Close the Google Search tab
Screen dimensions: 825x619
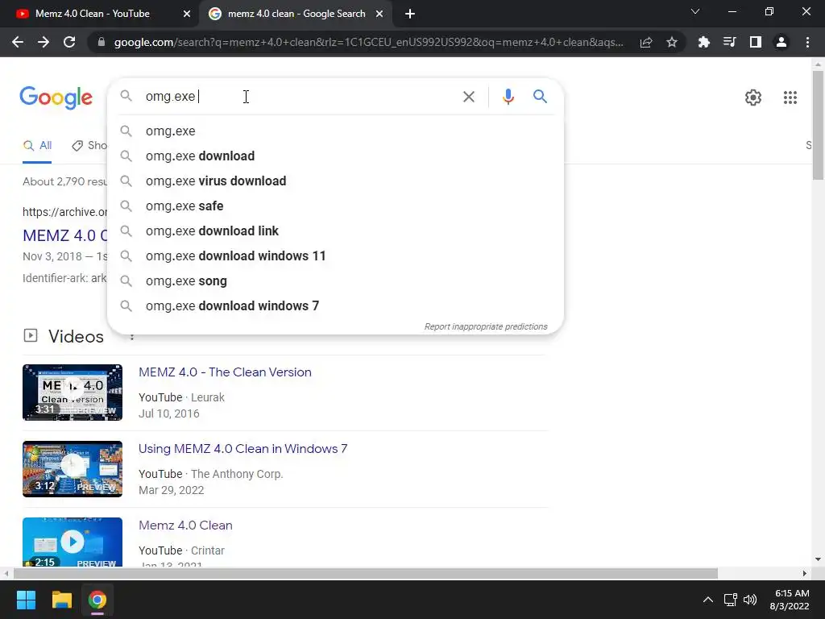pyautogui.click(x=379, y=14)
